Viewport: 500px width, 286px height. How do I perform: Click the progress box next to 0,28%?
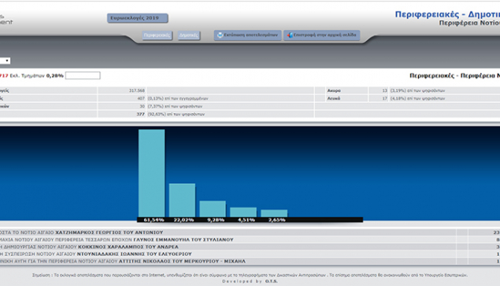(x=83, y=75)
